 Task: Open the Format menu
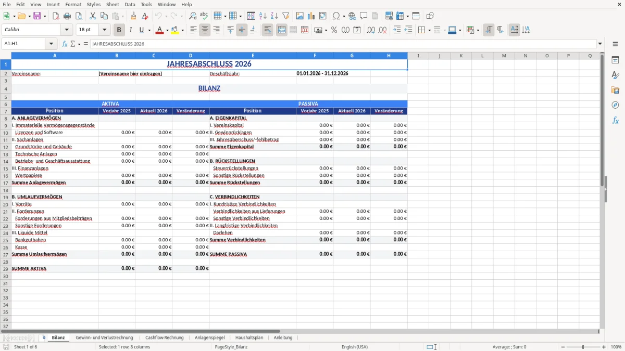73,4
